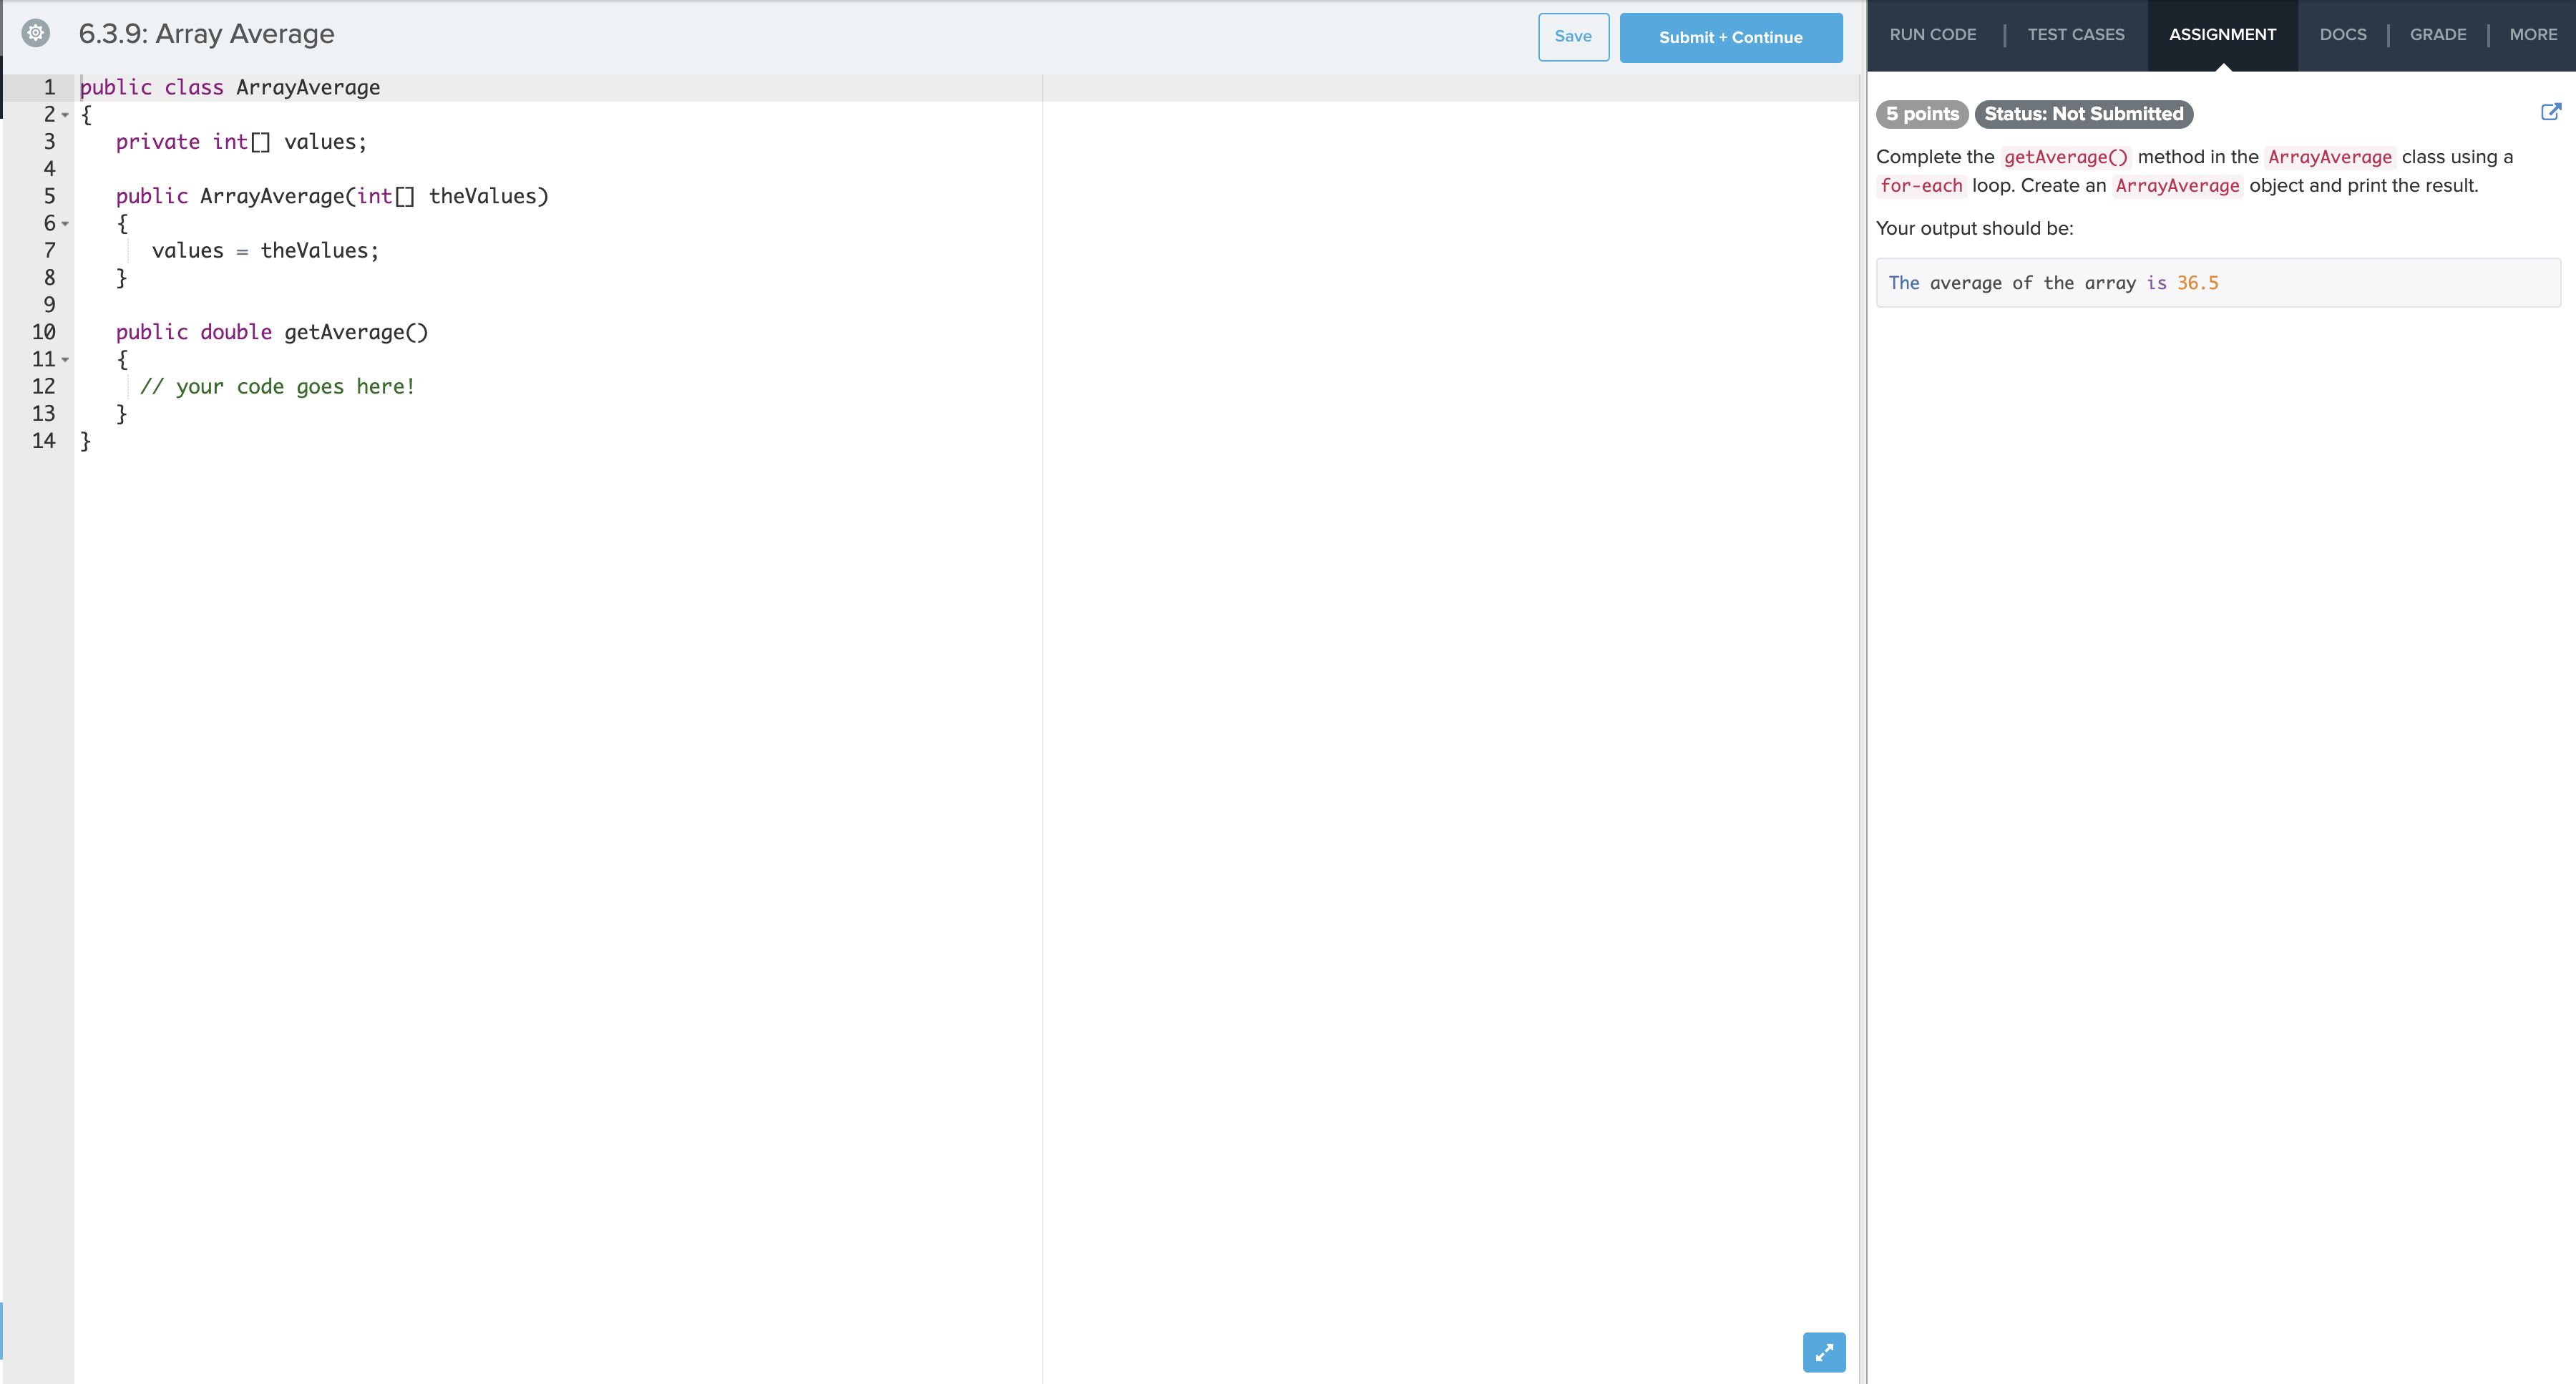
Task: Open the settings gear icon
Action: pos(36,33)
